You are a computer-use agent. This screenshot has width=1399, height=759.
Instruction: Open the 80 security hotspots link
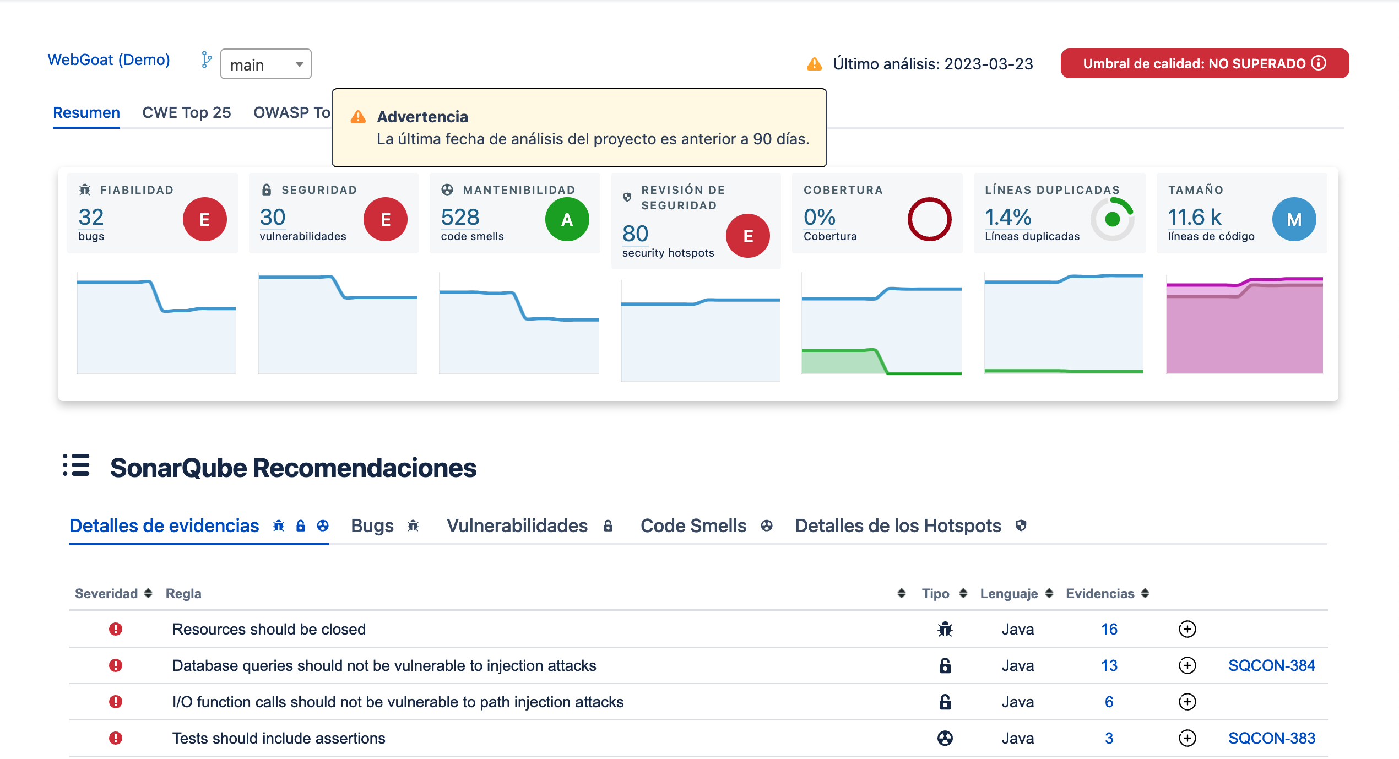pyautogui.click(x=635, y=234)
